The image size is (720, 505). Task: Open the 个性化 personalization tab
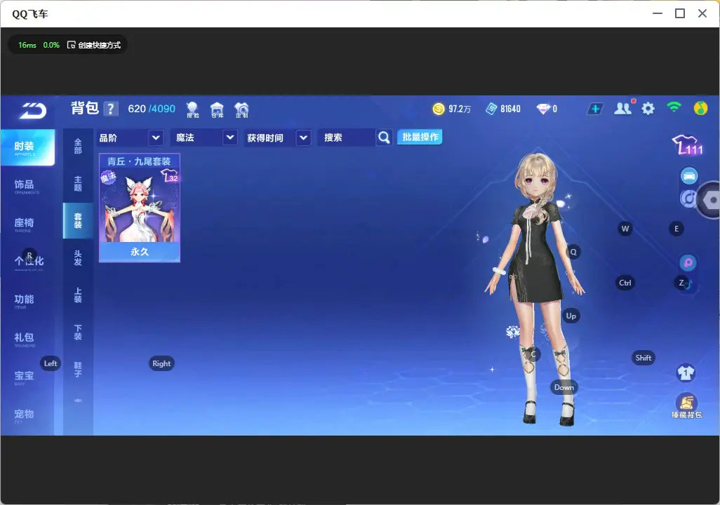point(27,262)
